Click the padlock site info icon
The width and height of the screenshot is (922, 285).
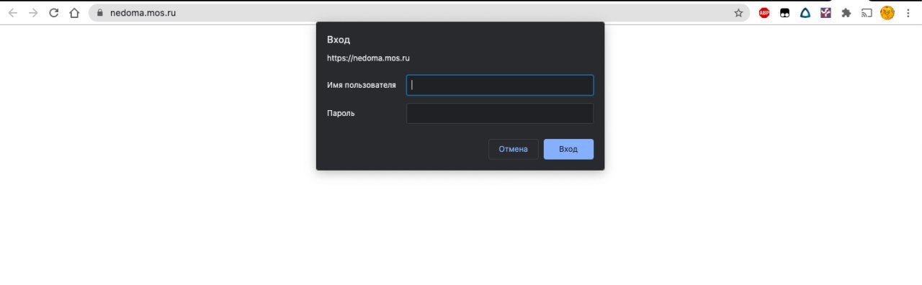[99, 13]
